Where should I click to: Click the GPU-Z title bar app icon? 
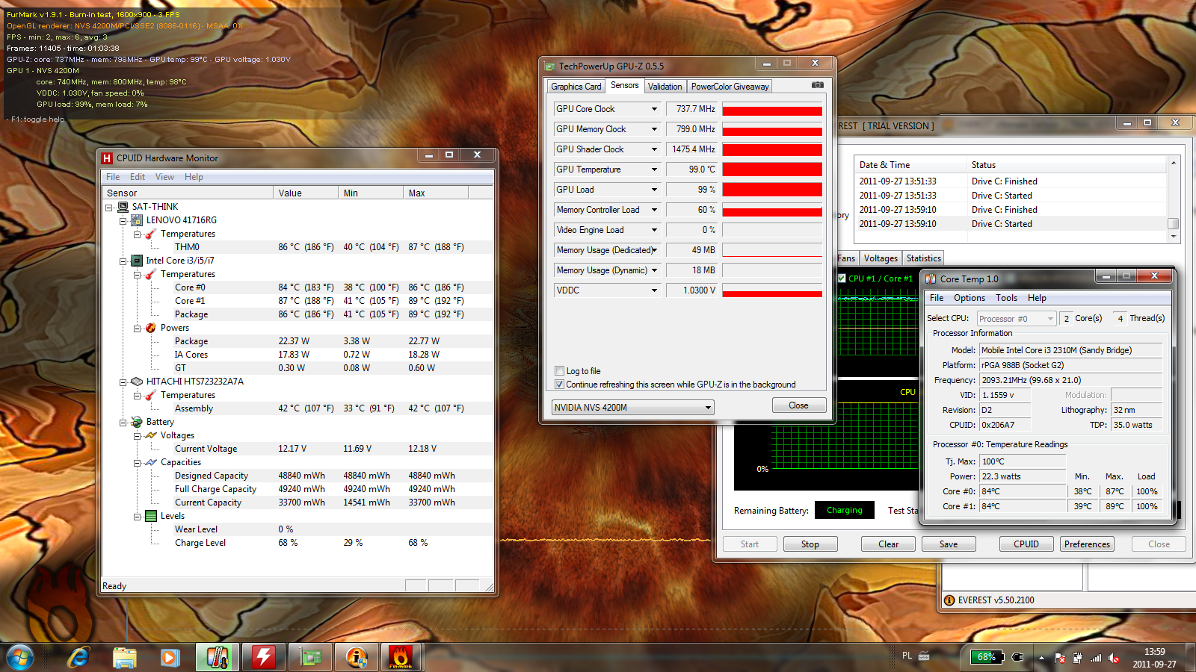point(550,66)
